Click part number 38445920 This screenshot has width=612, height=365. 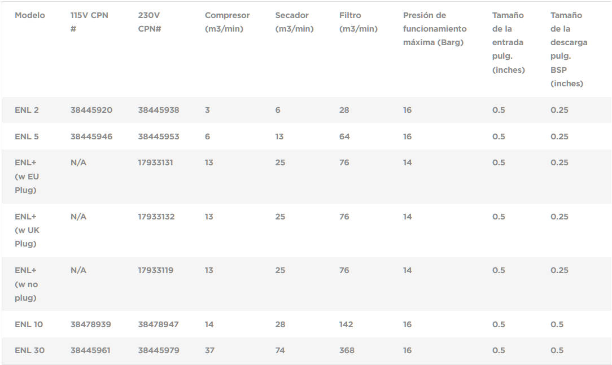click(x=91, y=110)
